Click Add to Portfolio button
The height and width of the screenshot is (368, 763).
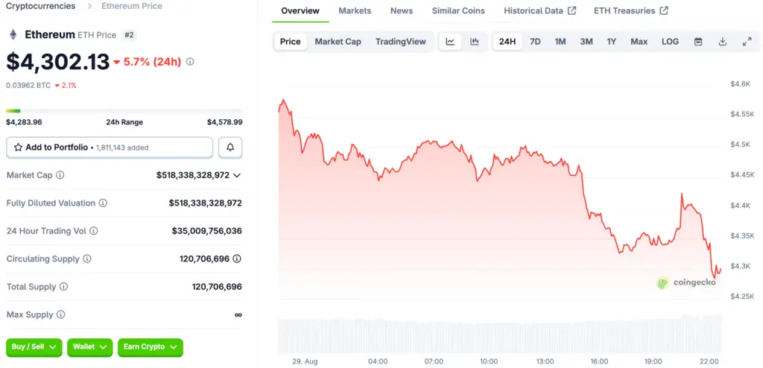point(110,147)
